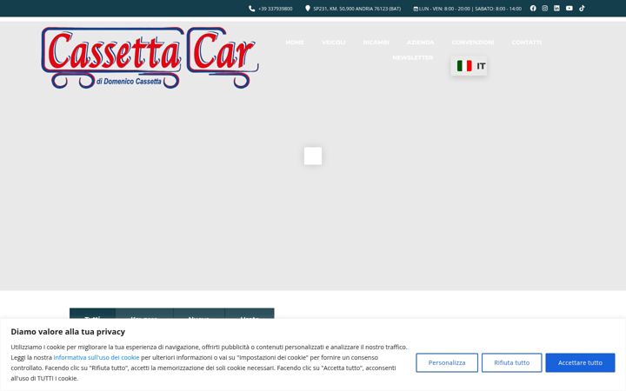Click Accettare tutto cookie button
Image resolution: width=626 pixels, height=391 pixels.
click(580, 362)
